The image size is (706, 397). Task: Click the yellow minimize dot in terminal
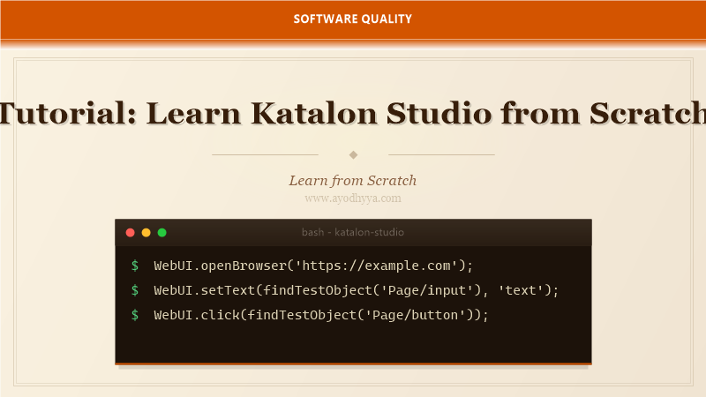pyautogui.click(x=146, y=232)
